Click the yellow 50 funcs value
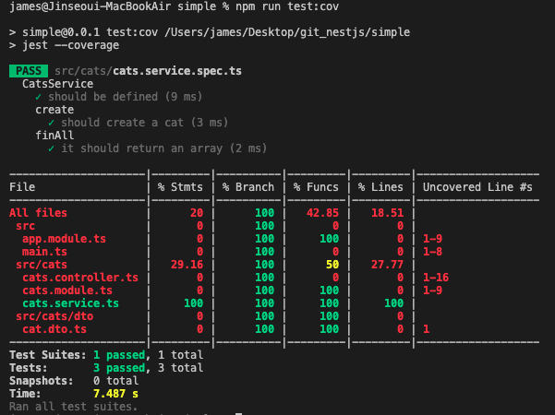This screenshot has height=415, width=555. 332,265
